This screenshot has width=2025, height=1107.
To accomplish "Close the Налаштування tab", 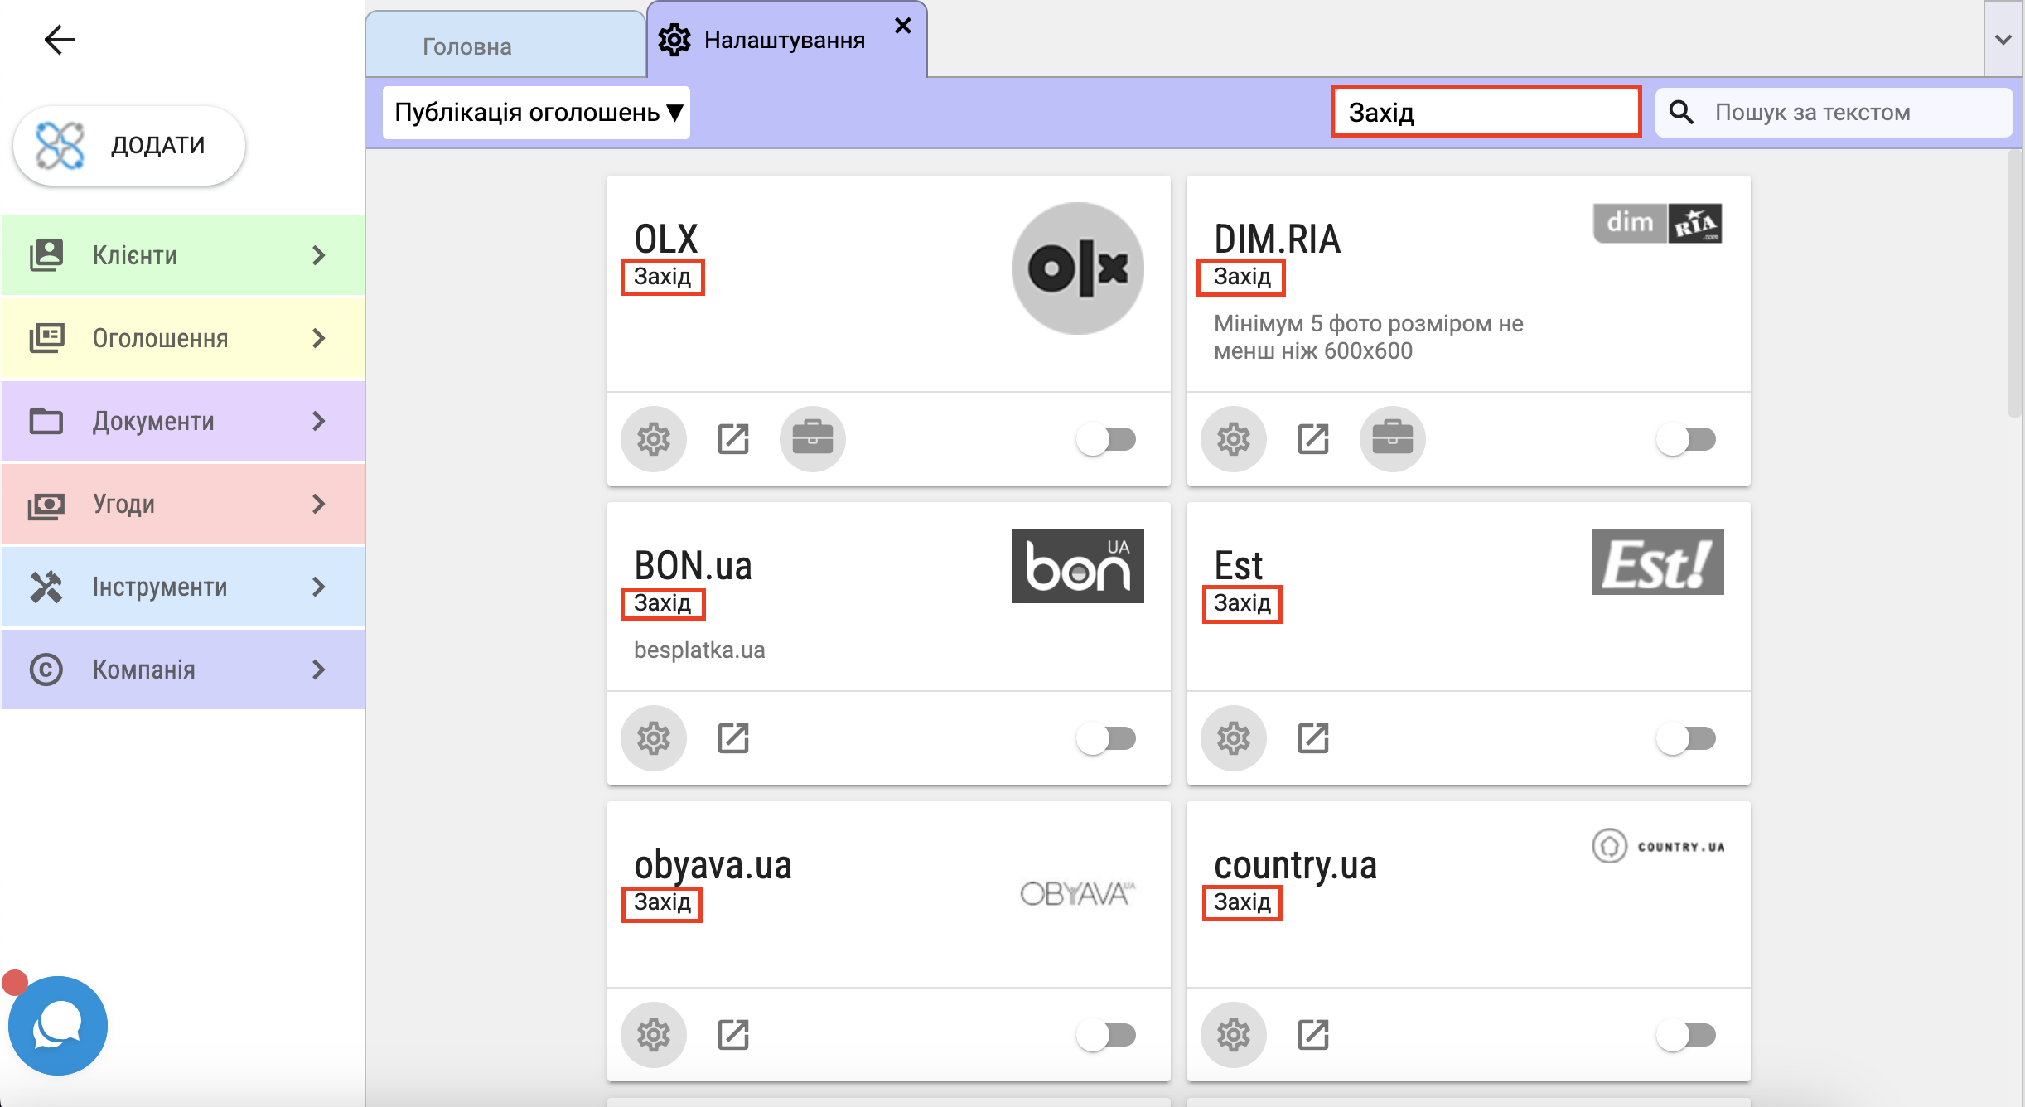I will pos(903,26).
